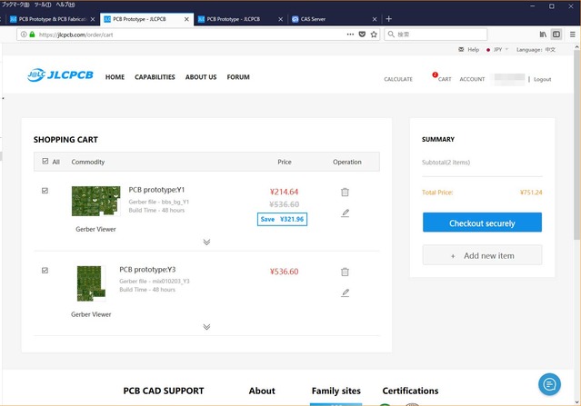Open the live chat bubble icon
Viewport: 581px width, 406px height.
(x=549, y=384)
